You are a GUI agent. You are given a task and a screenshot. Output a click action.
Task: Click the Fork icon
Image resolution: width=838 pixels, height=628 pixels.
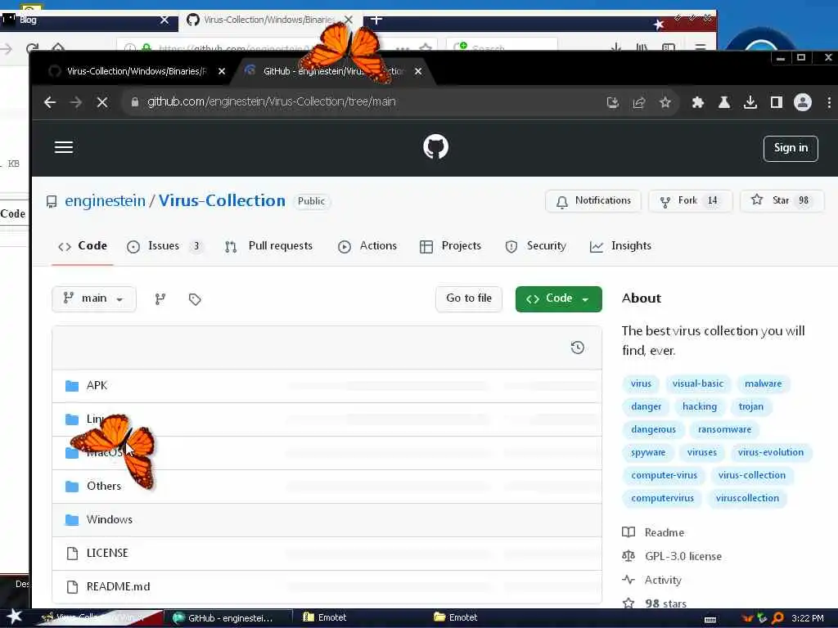click(665, 201)
